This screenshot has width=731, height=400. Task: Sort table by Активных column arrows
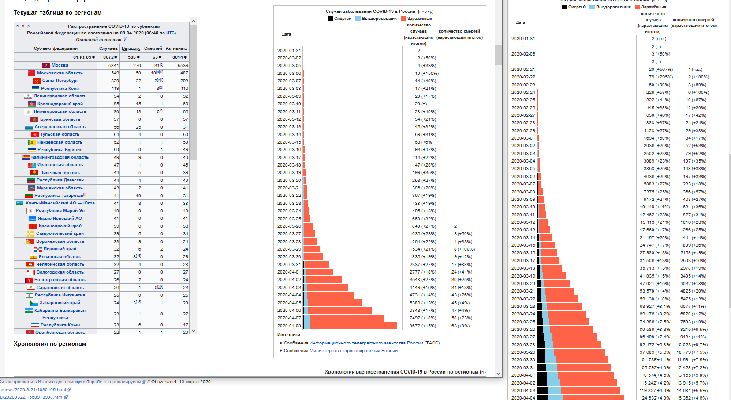pos(185,57)
